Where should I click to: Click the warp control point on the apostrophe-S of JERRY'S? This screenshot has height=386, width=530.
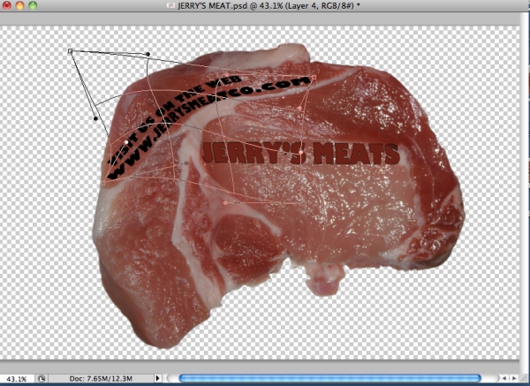[301, 153]
